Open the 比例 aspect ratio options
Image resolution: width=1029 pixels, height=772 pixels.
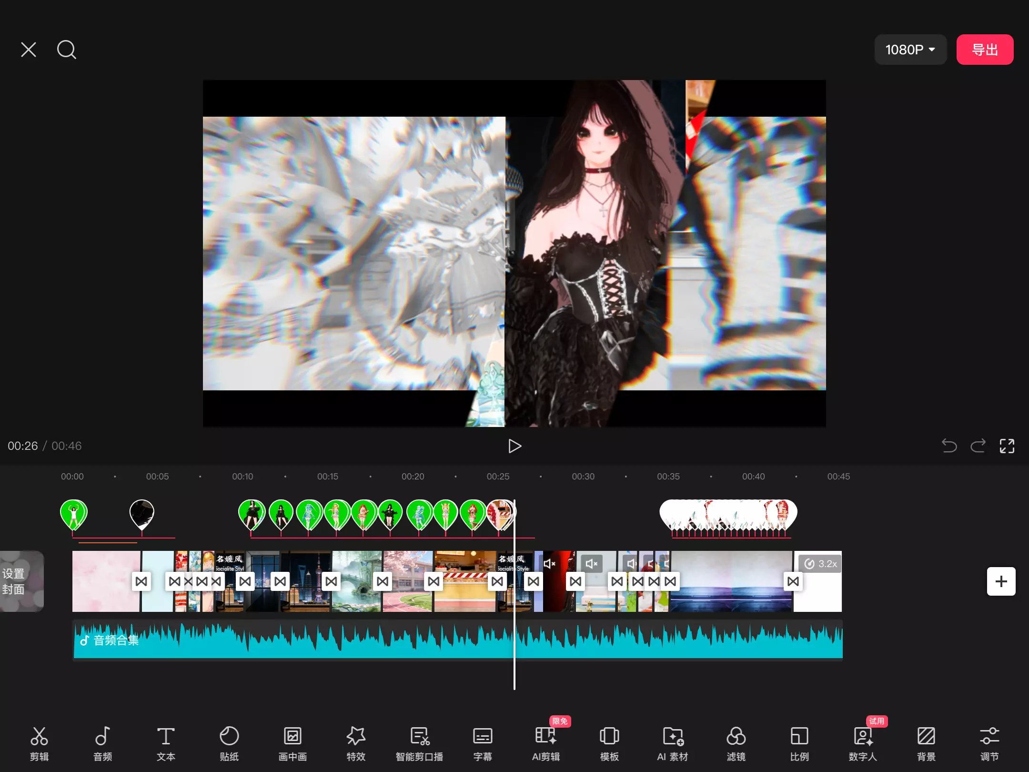tap(799, 742)
